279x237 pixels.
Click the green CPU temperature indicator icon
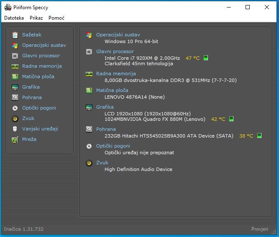coord(206,58)
